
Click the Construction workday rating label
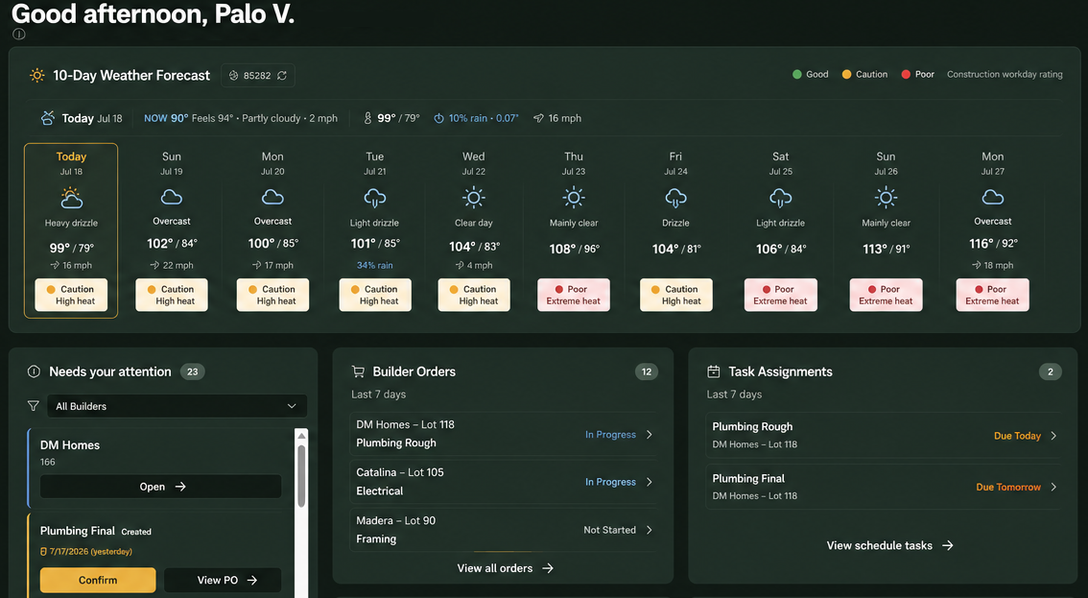click(x=1005, y=74)
